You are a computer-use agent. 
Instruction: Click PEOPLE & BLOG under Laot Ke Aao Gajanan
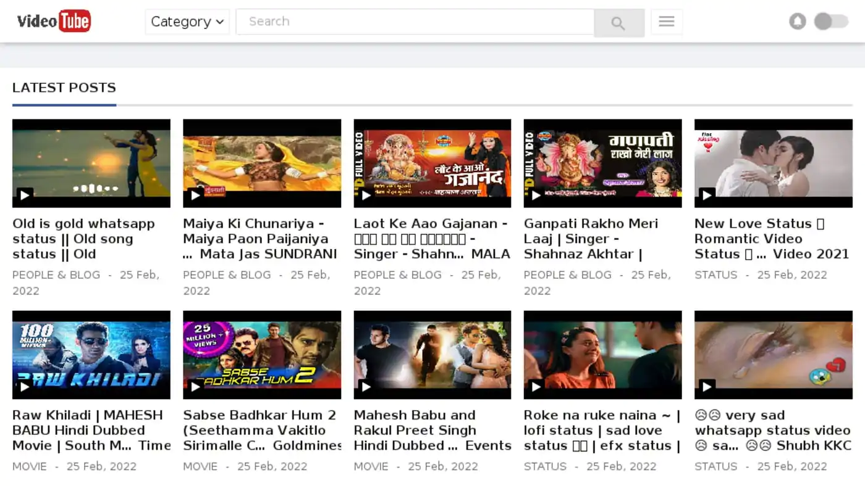tap(397, 275)
